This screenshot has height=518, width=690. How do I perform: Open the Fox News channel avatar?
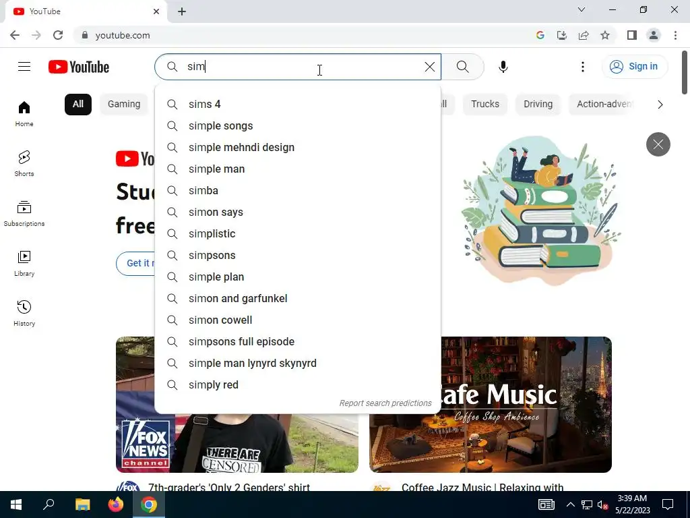[128, 487]
